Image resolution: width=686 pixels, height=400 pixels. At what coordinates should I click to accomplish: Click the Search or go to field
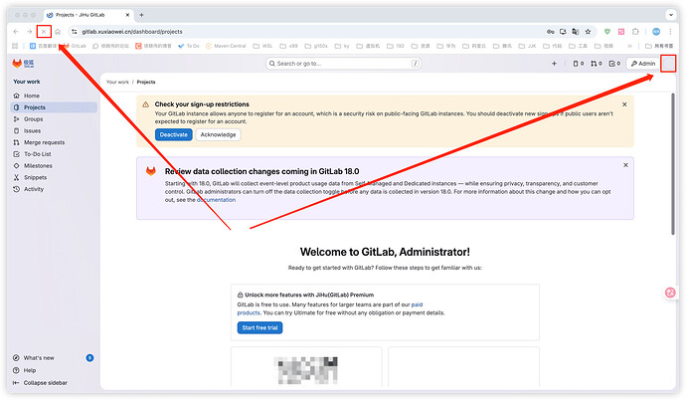coord(344,64)
